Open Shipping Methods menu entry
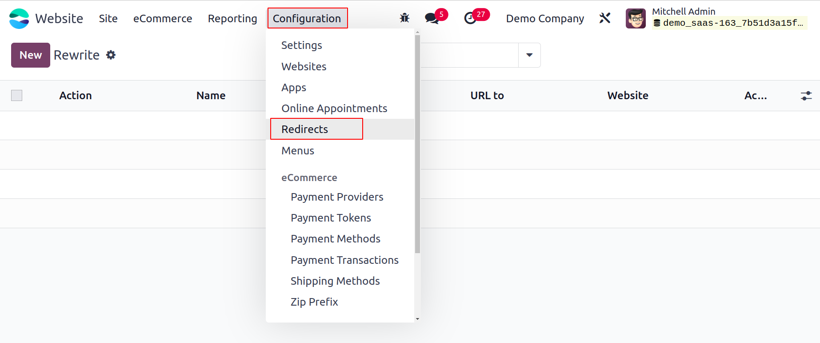Screen dimensions: 820x343 [335, 281]
